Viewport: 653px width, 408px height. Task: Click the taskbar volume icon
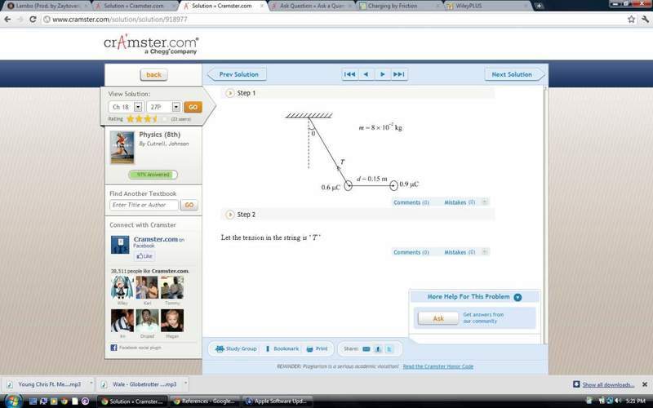click(619, 401)
